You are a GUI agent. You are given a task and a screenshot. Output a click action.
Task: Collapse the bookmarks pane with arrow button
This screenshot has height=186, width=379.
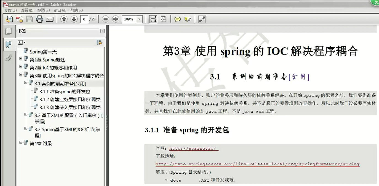pos(103,31)
